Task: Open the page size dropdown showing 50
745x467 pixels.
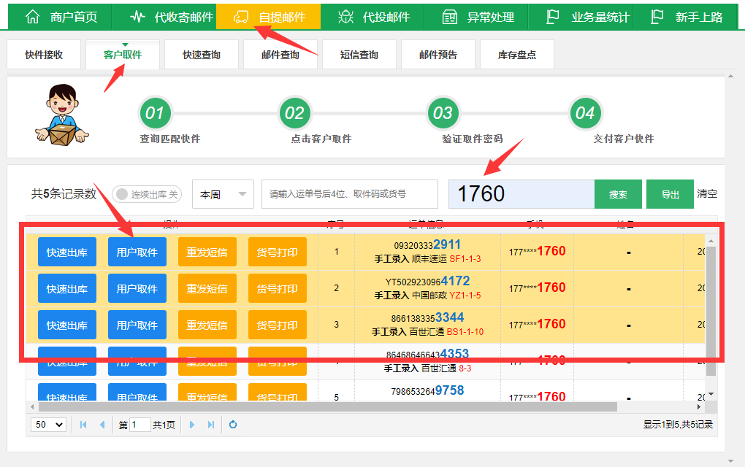Action: tap(47, 424)
